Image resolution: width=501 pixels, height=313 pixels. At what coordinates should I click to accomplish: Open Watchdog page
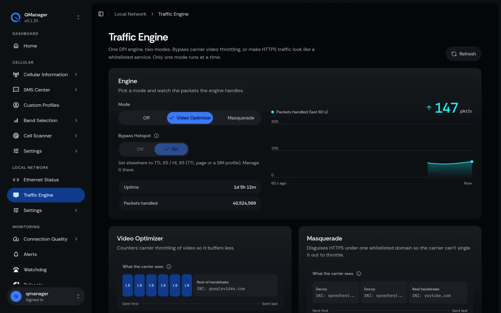pyautogui.click(x=46, y=270)
